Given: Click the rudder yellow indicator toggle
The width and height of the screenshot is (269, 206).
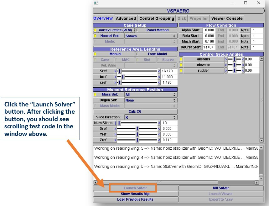Looking at the screenshot, I should point(181,71).
